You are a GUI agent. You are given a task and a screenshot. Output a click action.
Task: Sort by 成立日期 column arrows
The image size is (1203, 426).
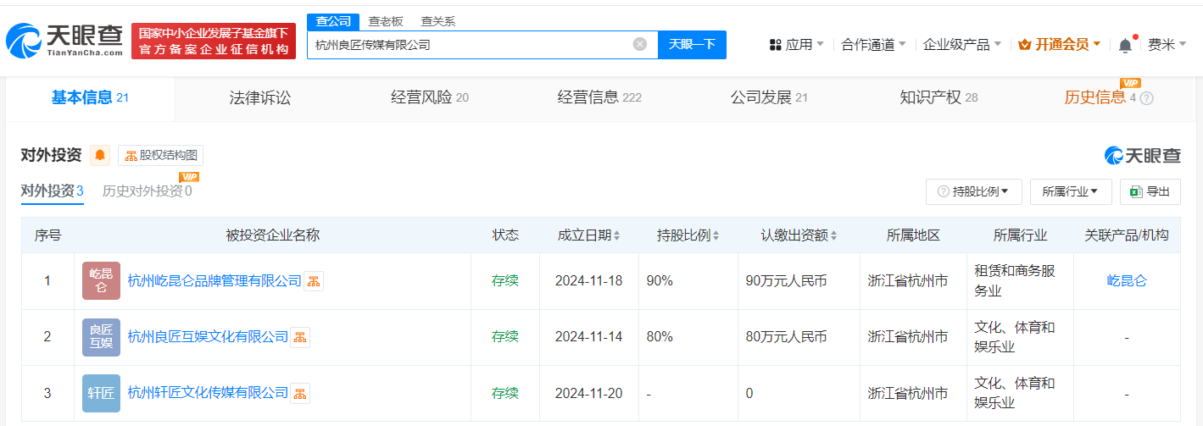coord(616,235)
